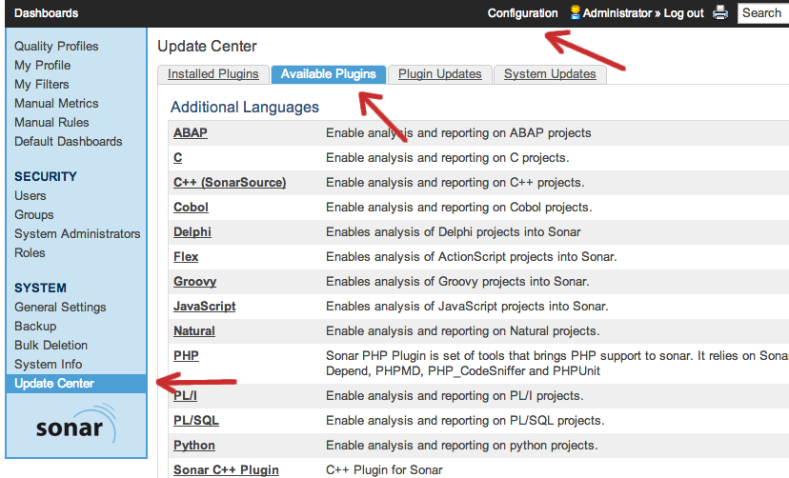Click the Administrator user avatar icon
The height and width of the screenshot is (478, 789).
(576, 12)
